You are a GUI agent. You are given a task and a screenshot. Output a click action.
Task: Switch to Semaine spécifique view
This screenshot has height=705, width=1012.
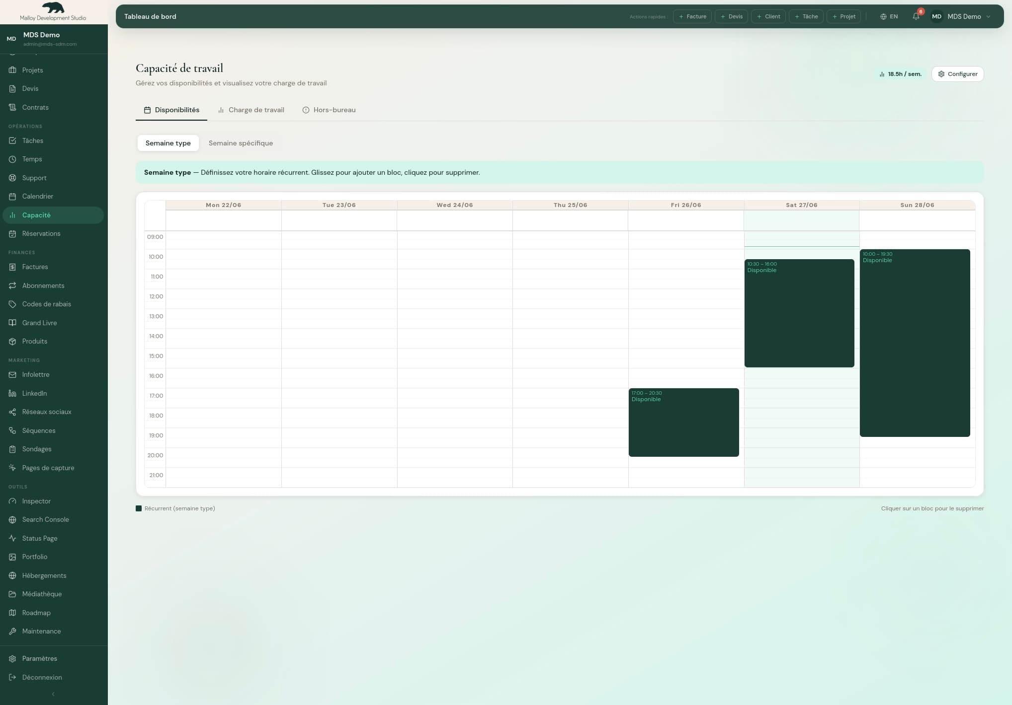241,143
